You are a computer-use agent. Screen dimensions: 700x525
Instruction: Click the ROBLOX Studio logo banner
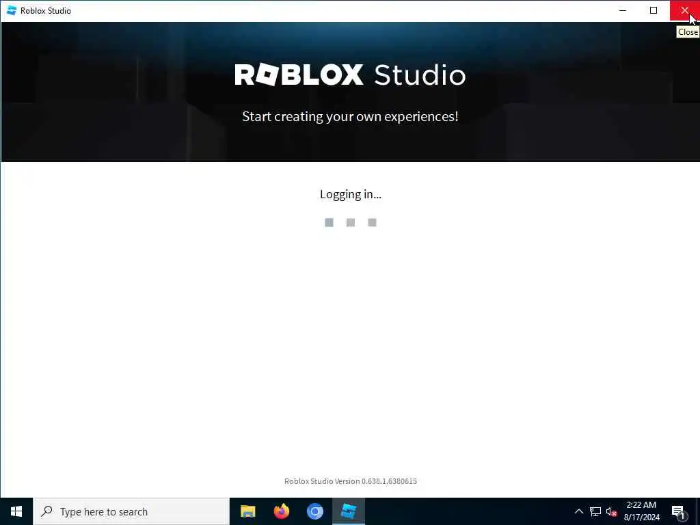click(350, 75)
